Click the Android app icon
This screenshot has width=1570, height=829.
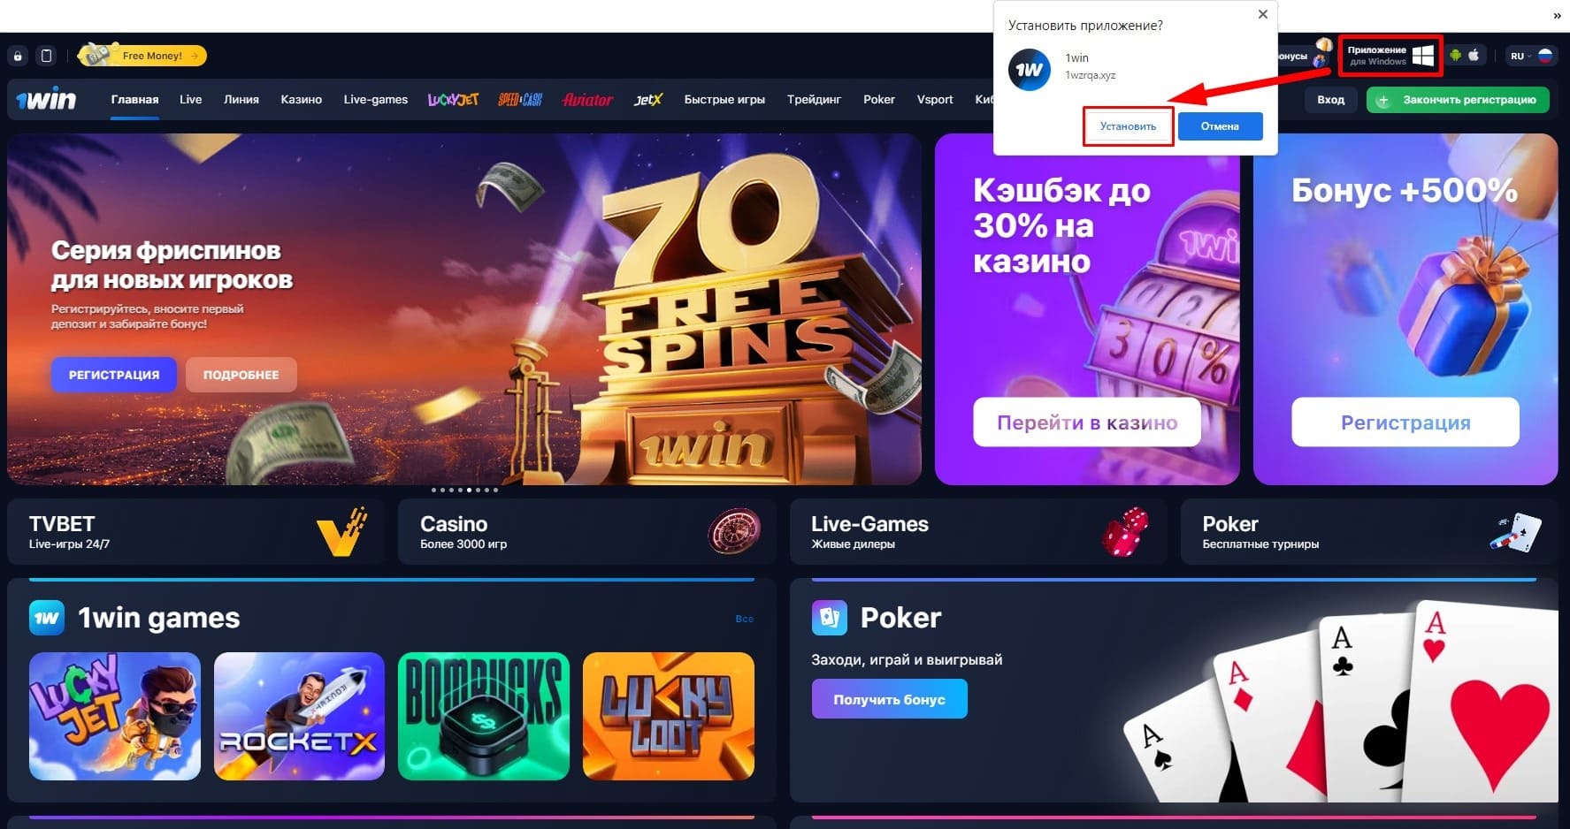[x=1455, y=55]
